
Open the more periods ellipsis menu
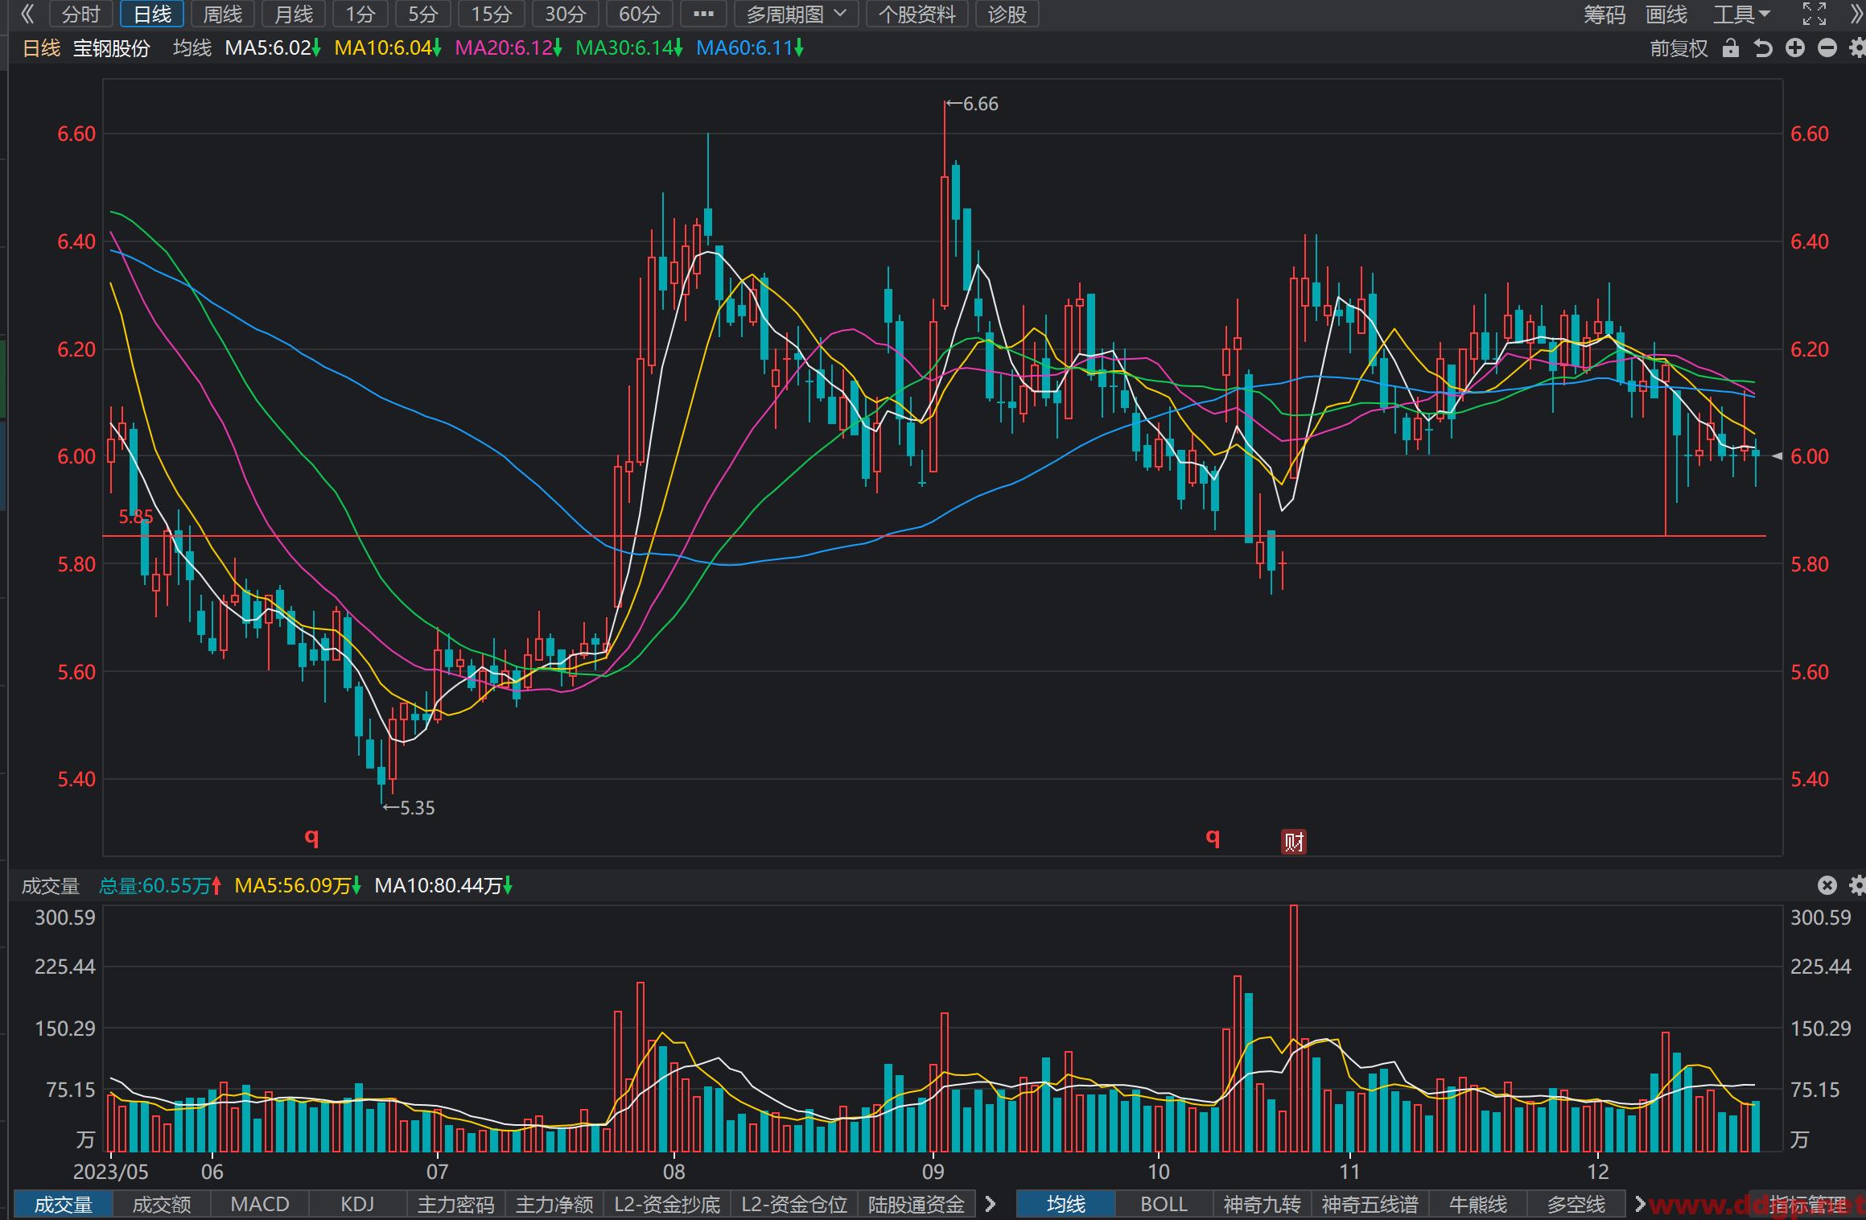pyautogui.click(x=703, y=14)
